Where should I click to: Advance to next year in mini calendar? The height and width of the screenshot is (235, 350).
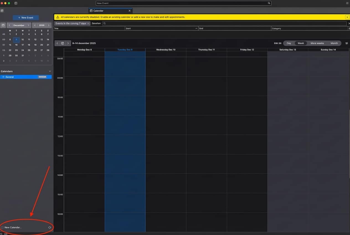49,25
